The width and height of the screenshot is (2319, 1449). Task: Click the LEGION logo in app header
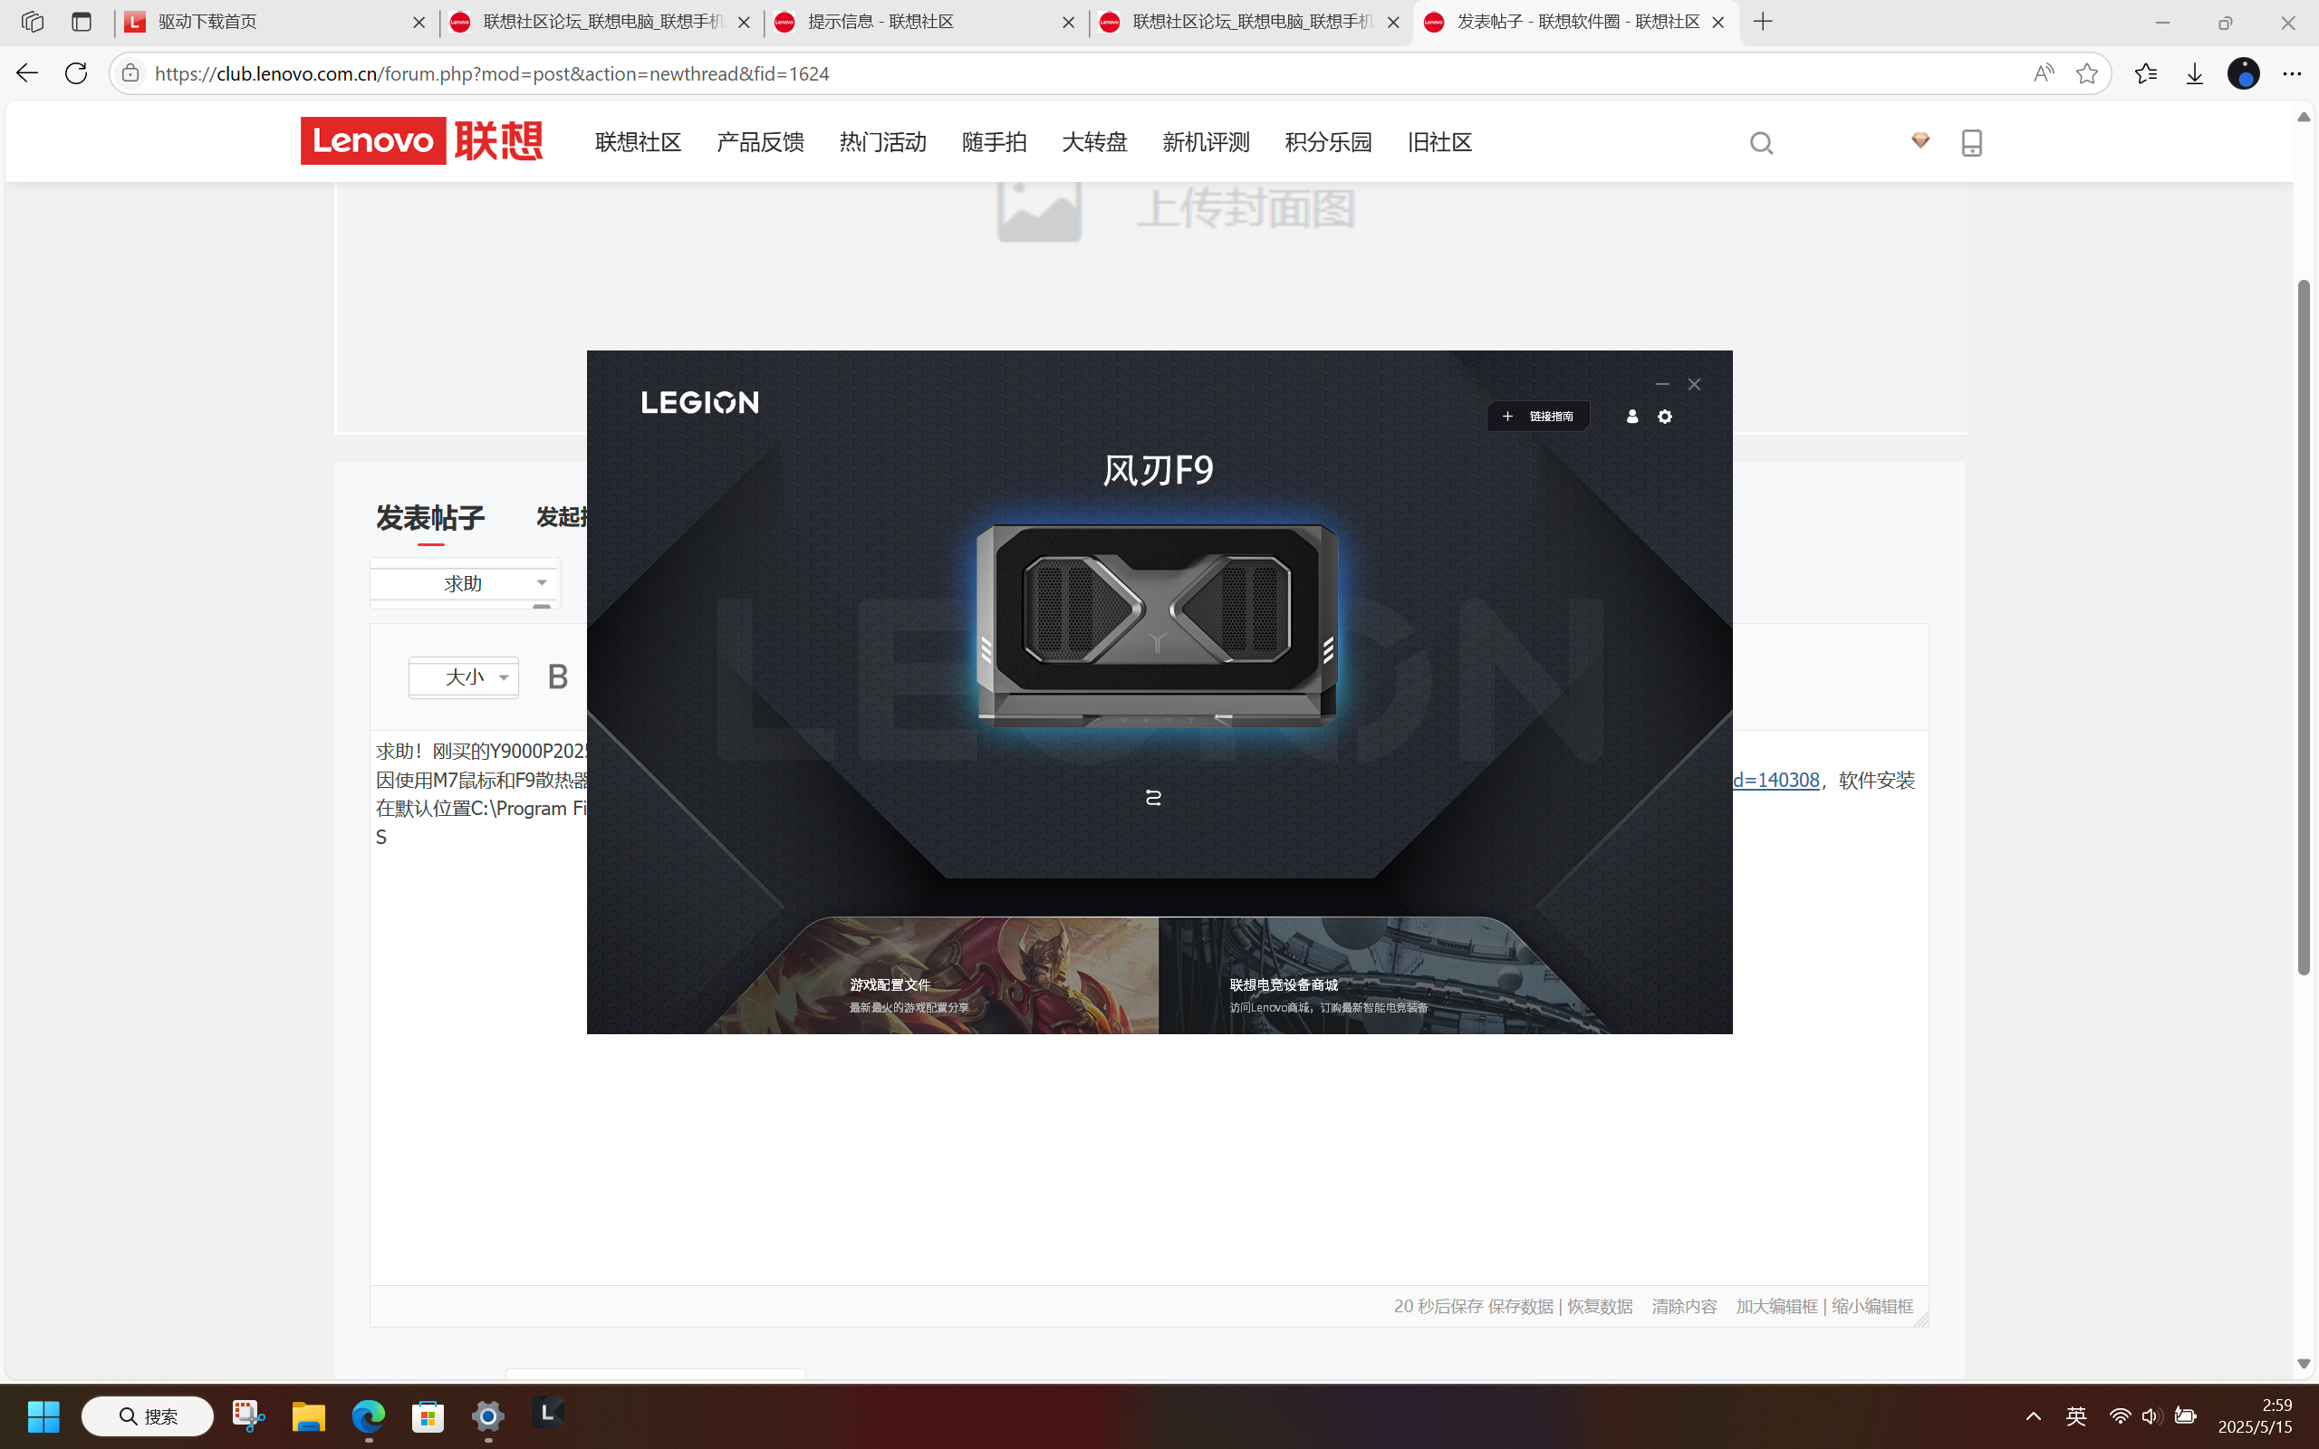tap(699, 402)
